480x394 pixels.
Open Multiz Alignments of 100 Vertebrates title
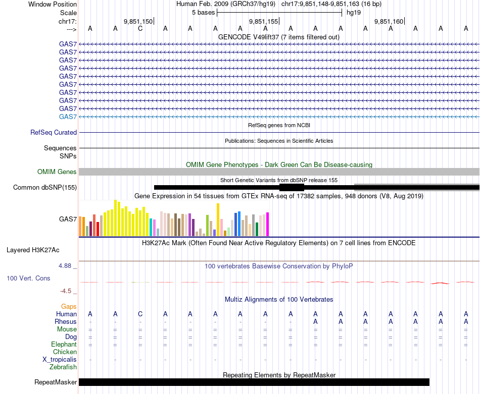[x=279, y=300]
